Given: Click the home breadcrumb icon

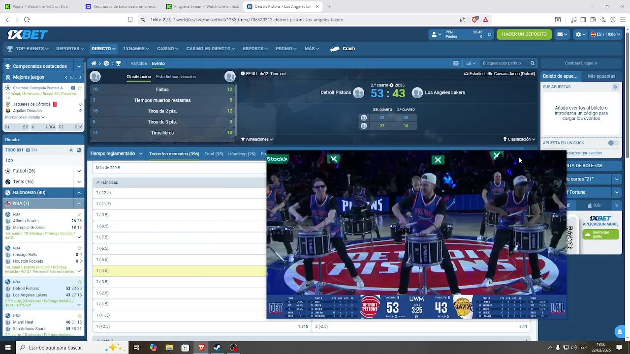Looking at the screenshot, I should [x=94, y=63].
